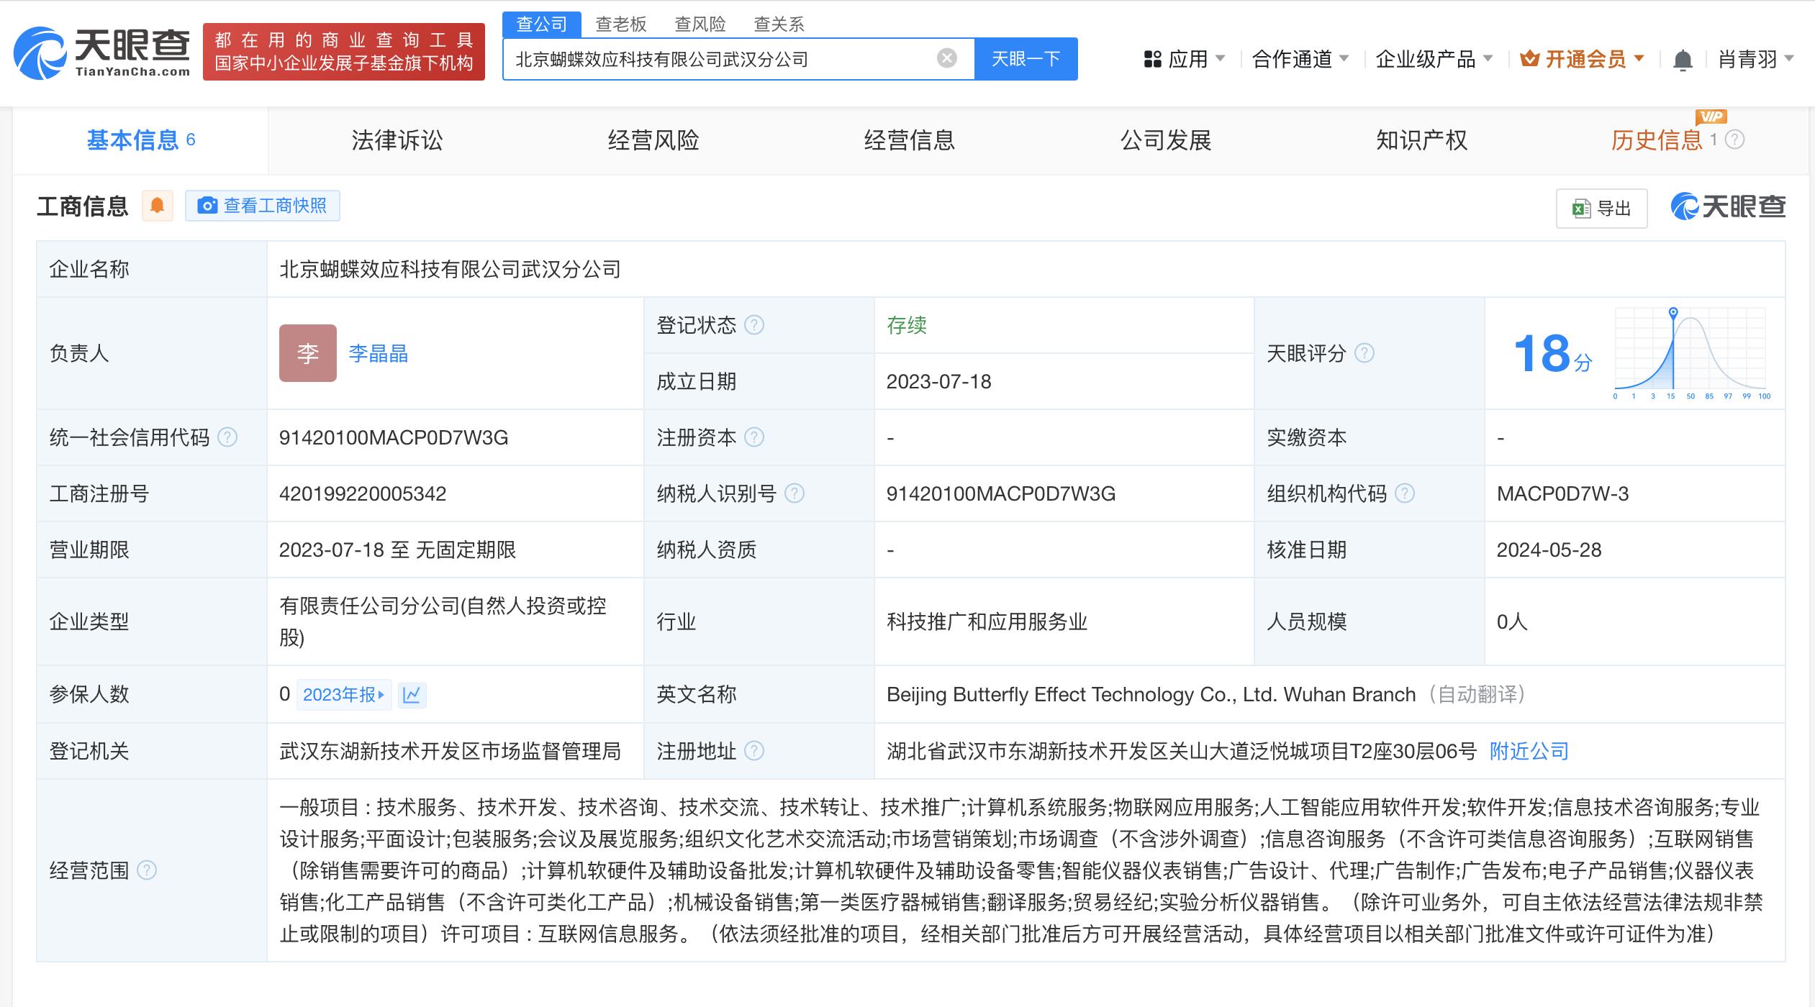The height and width of the screenshot is (1007, 1815).
Task: Switch to the 查关系 search tab
Action: click(x=779, y=24)
